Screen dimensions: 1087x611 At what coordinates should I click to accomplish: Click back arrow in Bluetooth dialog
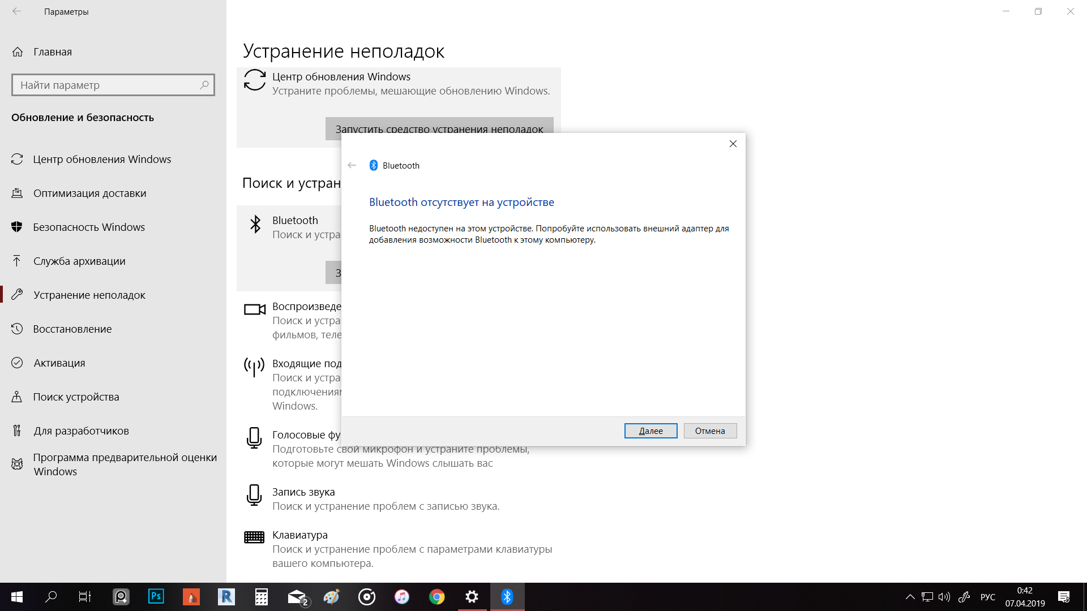tap(352, 165)
